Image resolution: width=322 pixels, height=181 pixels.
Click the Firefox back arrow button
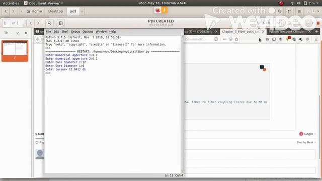click(x=38, y=39)
